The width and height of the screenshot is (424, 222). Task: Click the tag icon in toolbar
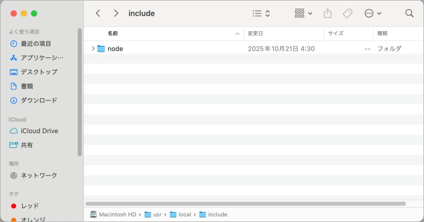pos(347,13)
